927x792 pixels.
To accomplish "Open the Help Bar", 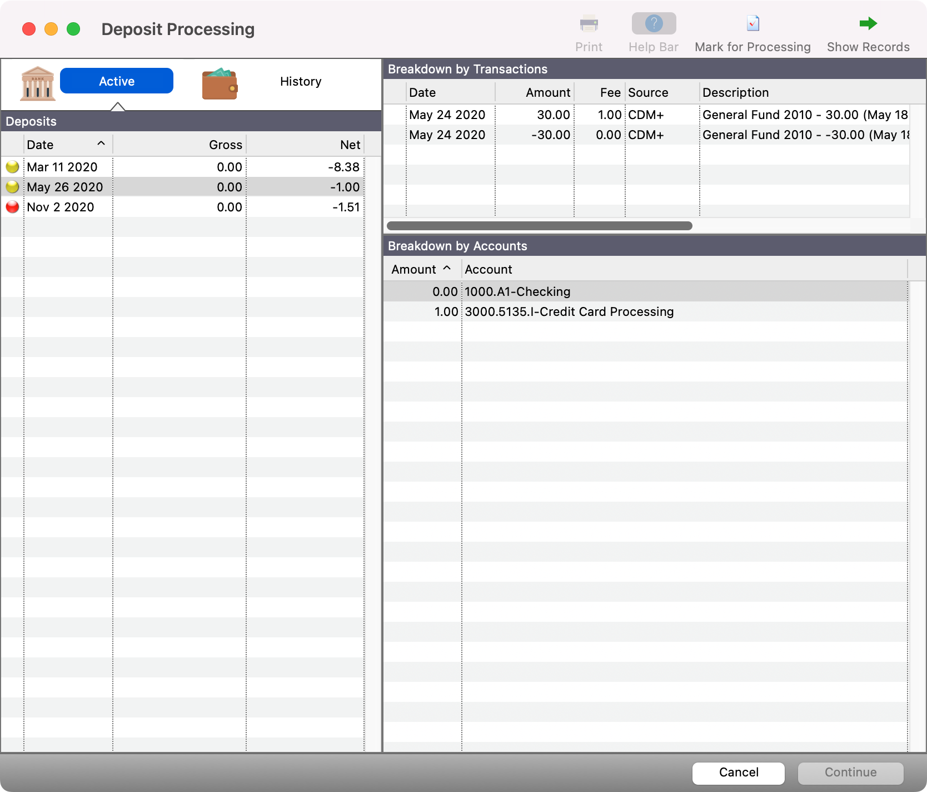I will pyautogui.click(x=653, y=24).
